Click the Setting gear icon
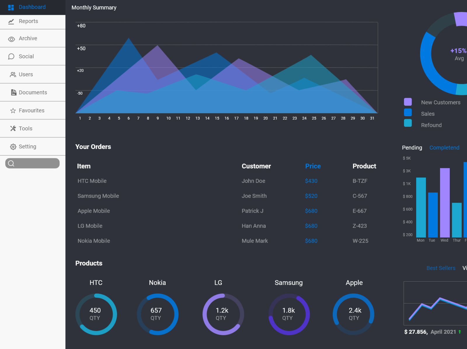 click(13, 147)
